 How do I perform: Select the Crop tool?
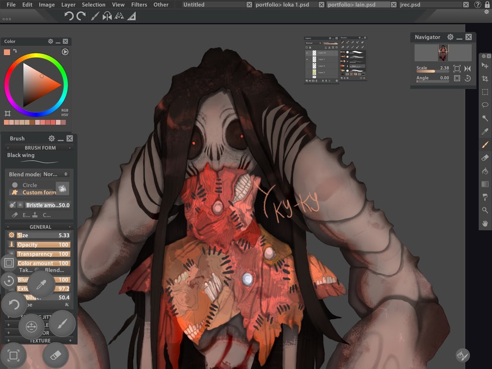[485, 79]
